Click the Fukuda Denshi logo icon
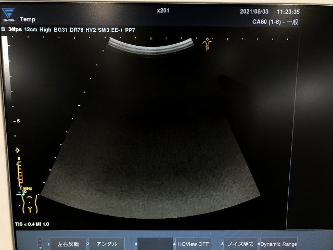 (x=9, y=12)
